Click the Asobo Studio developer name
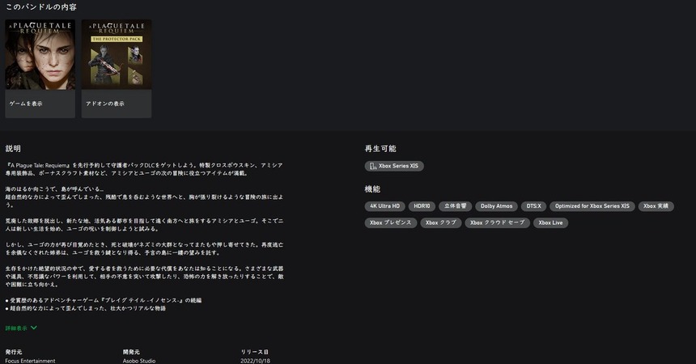The image size is (696, 364). pos(139,361)
